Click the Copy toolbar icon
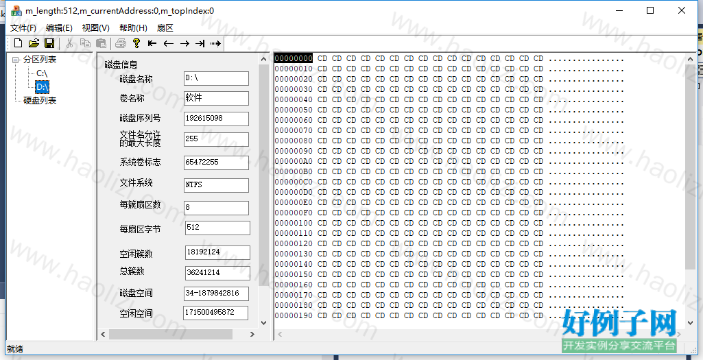703x360 pixels. pyautogui.click(x=85, y=43)
